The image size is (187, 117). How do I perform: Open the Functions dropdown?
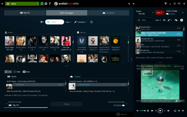point(80,22)
